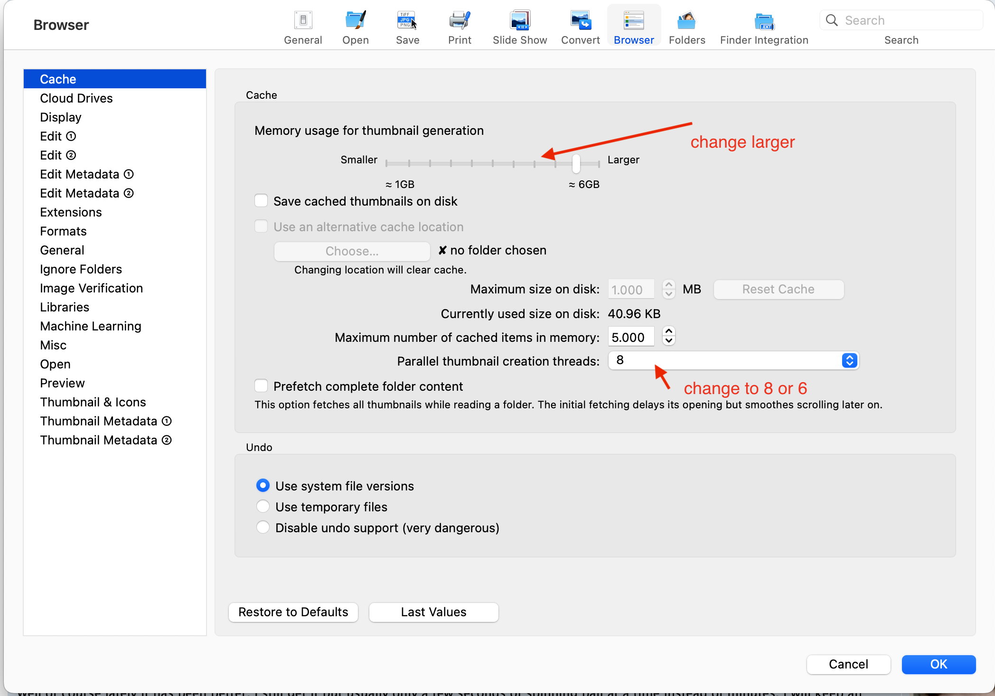Select Disable undo support radio button
This screenshot has height=696, width=995.
pos(264,528)
